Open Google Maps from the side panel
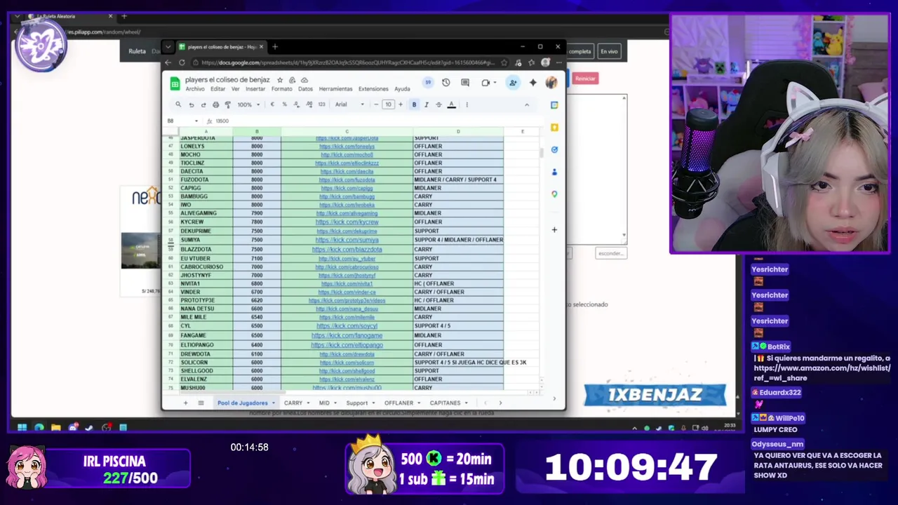Image resolution: width=898 pixels, height=505 pixels. (x=554, y=194)
